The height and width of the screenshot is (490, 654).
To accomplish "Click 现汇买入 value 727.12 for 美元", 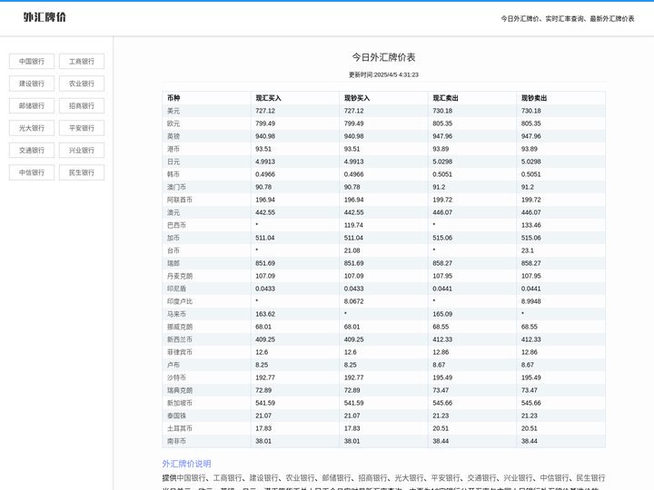I will point(265,111).
